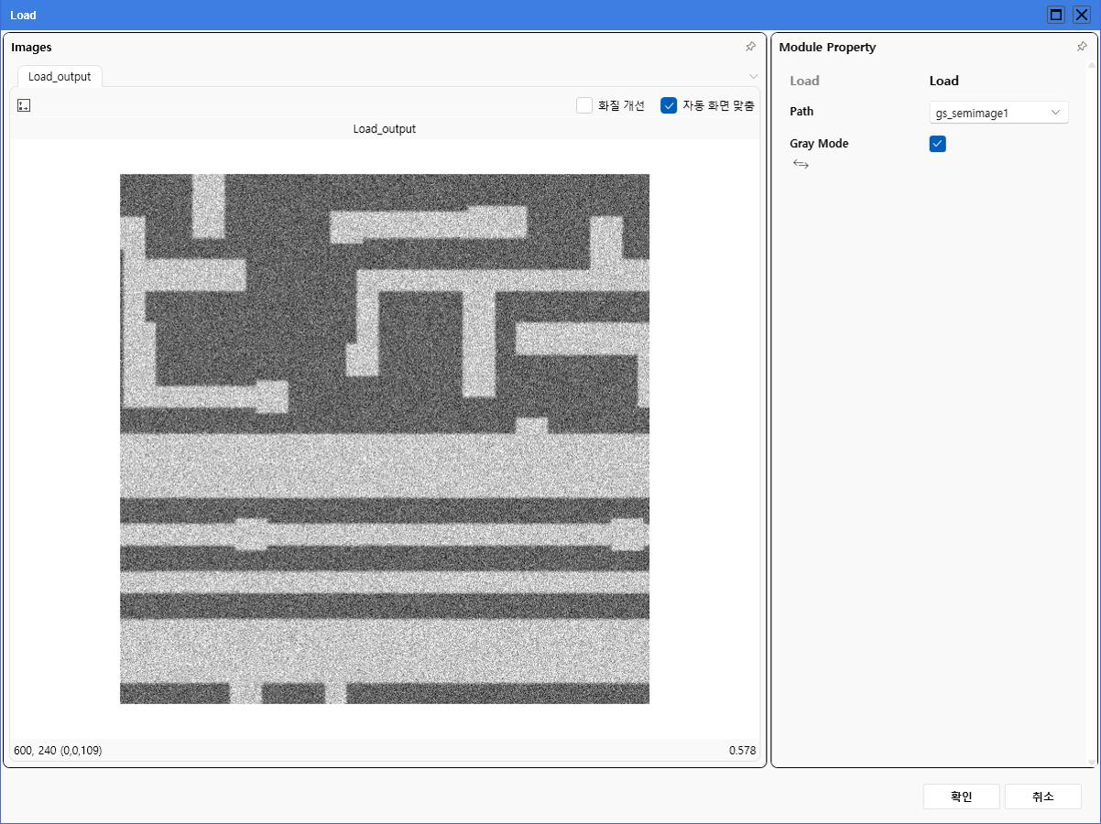Uncheck the 자동 화면 맞춤 option
This screenshot has height=824, width=1101.
pyautogui.click(x=669, y=105)
